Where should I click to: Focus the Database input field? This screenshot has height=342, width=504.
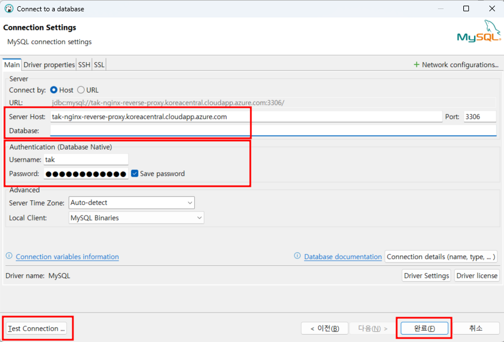pos(273,130)
